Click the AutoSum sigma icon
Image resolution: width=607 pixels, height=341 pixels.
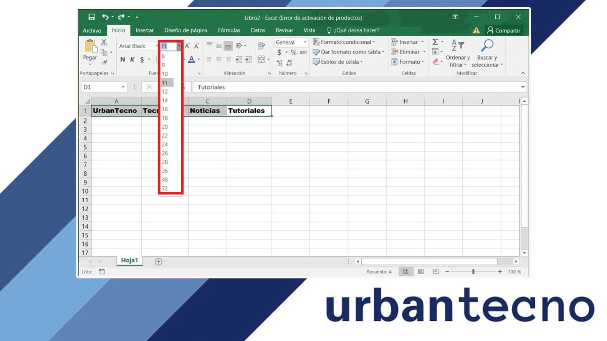pyautogui.click(x=435, y=42)
